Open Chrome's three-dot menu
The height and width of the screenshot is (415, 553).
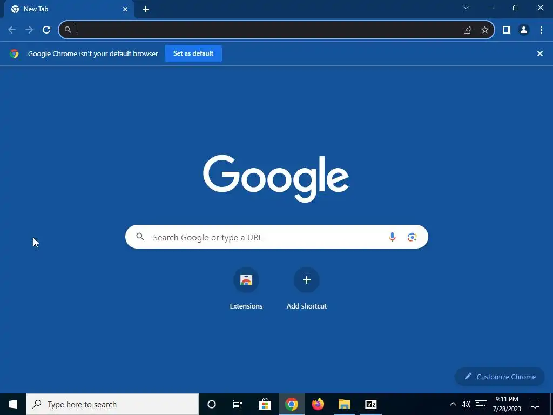(541, 30)
